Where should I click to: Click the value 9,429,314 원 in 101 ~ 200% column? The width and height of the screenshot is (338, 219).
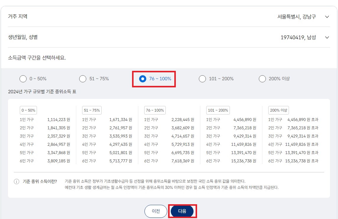click(x=245, y=136)
